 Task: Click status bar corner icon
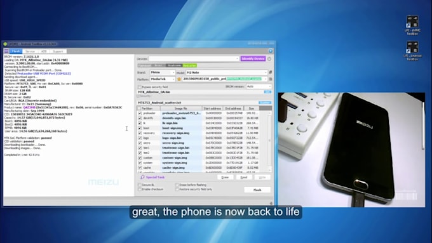click(271, 204)
